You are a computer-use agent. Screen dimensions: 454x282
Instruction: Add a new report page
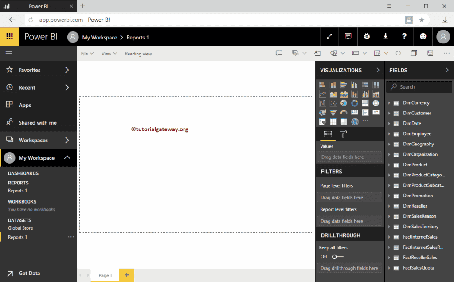[126, 275]
